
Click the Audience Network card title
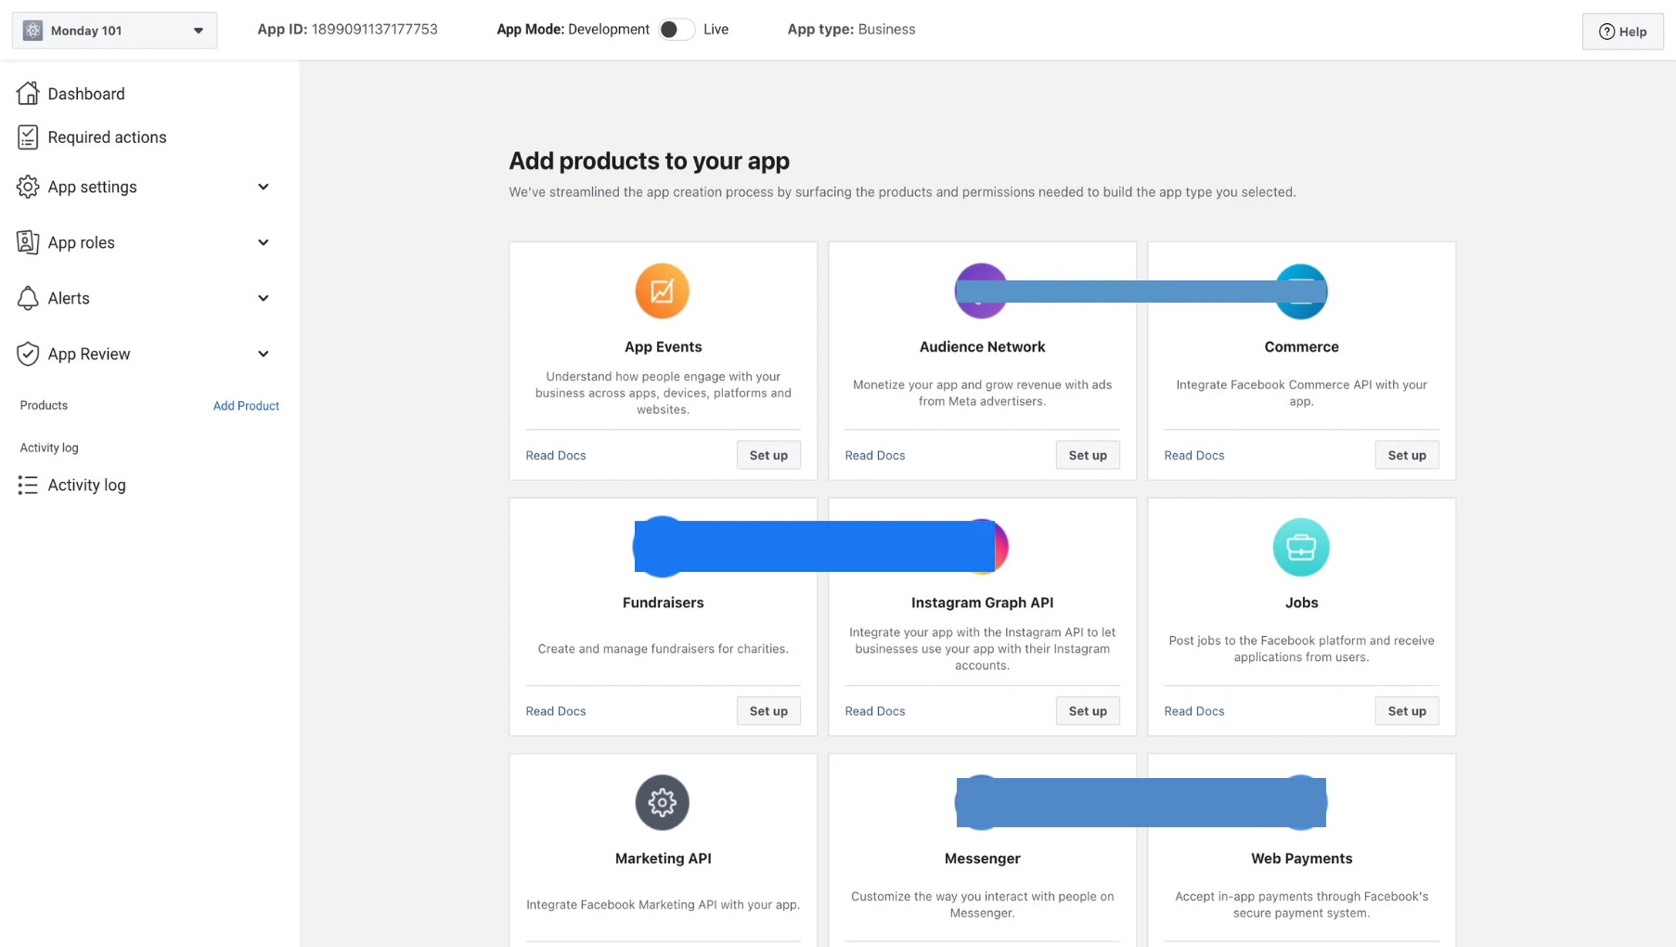pos(982,346)
